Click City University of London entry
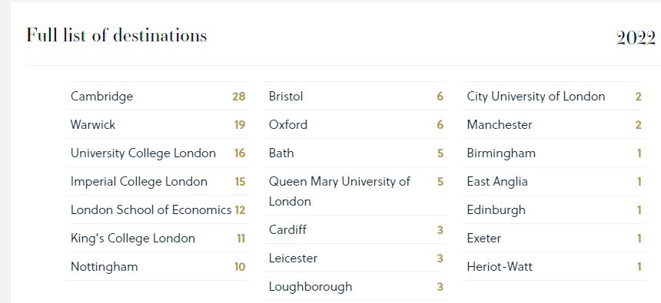Image resolution: width=661 pixels, height=303 pixels. tap(554, 97)
